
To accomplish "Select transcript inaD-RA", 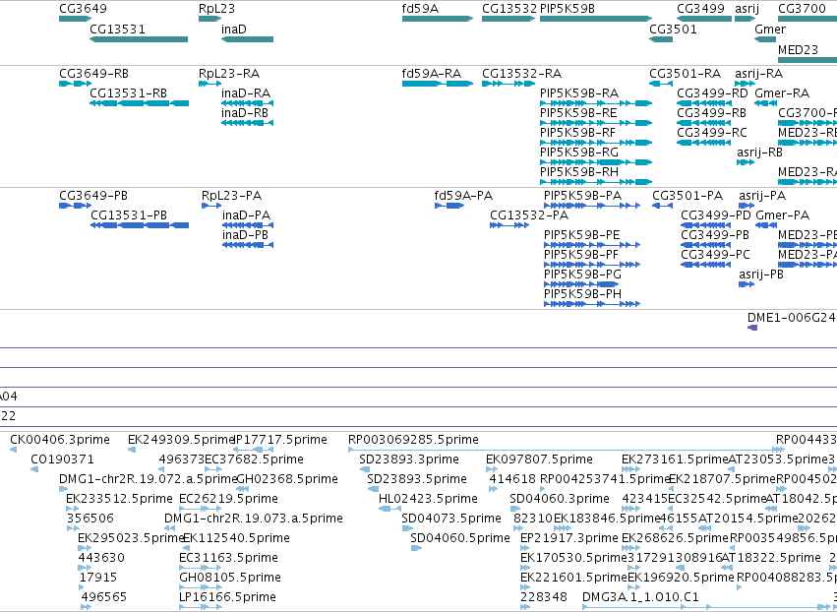I will point(246,92).
